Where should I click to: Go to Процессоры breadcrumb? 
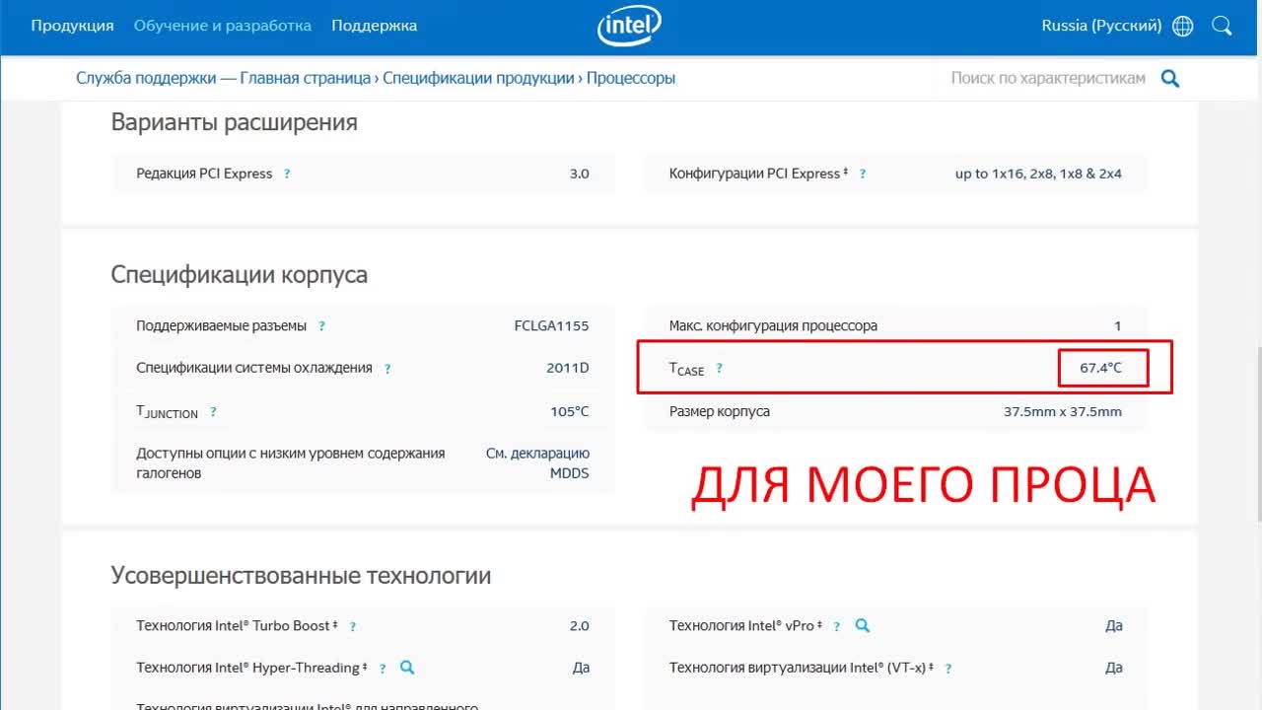click(x=631, y=78)
